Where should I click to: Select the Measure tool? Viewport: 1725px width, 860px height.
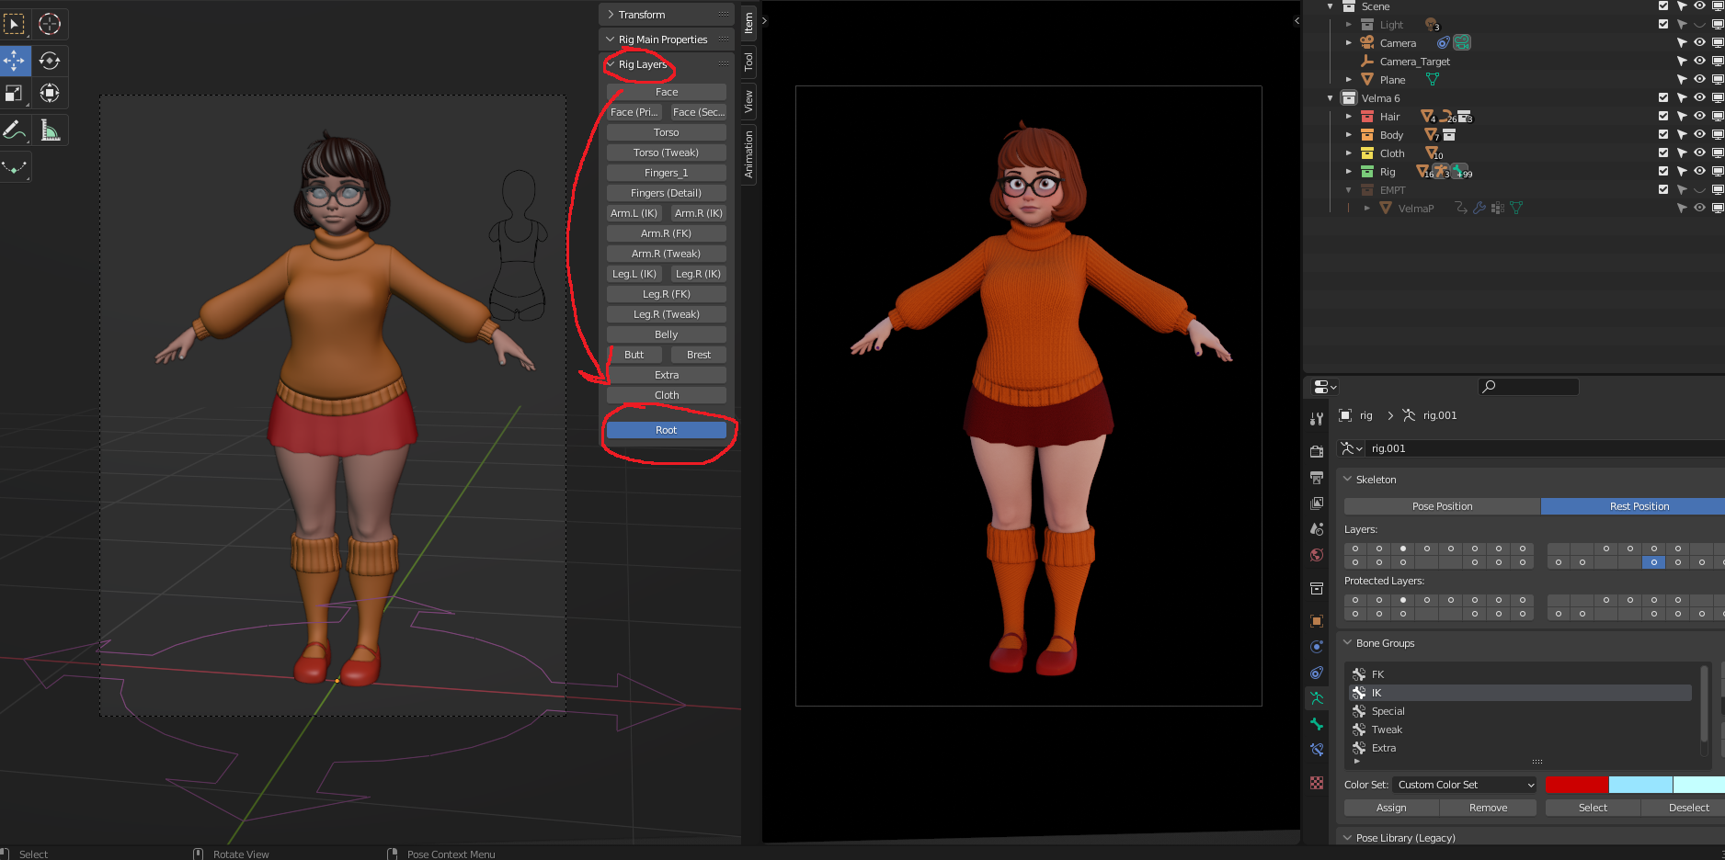(50, 130)
